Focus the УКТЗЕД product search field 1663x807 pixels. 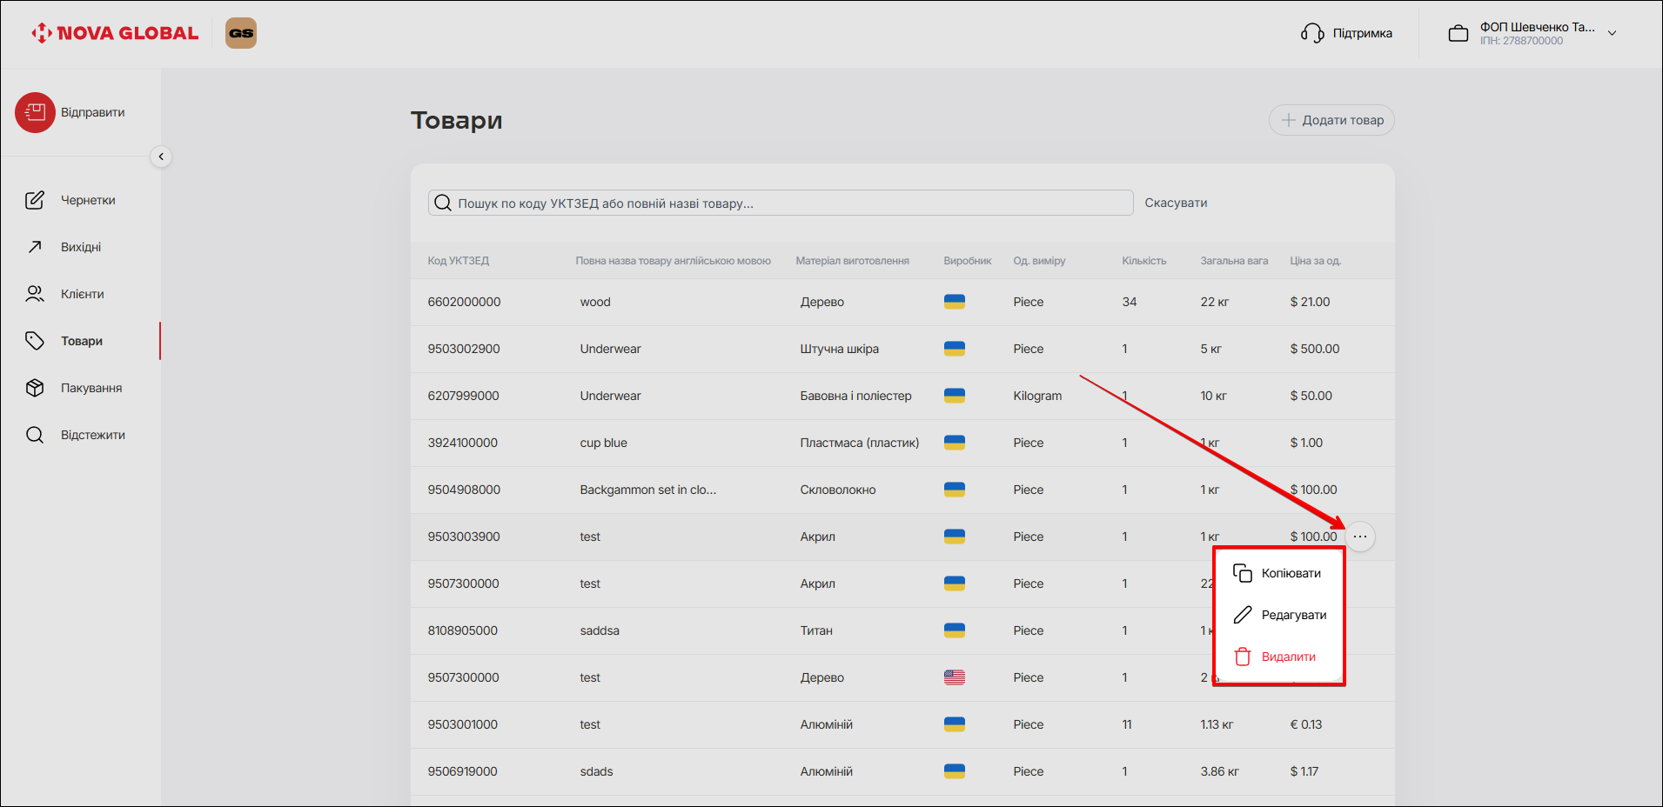tap(783, 203)
